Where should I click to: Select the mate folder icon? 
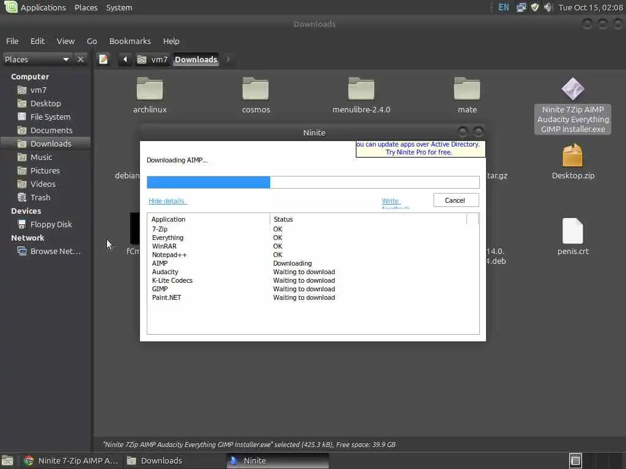(x=467, y=89)
